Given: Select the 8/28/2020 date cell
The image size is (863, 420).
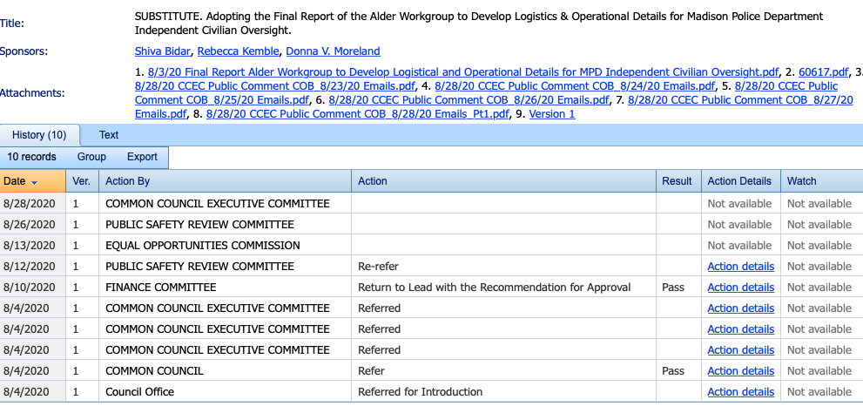Looking at the screenshot, I should 32,204.
